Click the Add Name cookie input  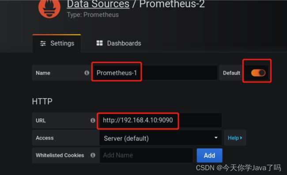click(146, 156)
